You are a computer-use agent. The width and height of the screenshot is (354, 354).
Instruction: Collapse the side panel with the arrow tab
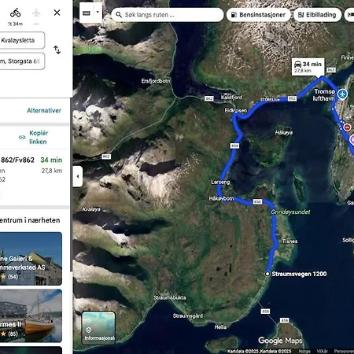coord(78,176)
